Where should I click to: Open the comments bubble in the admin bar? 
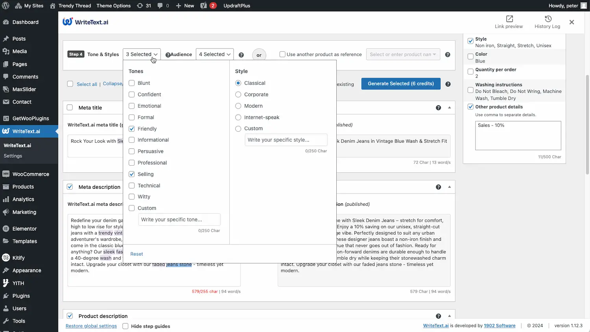coord(163,6)
